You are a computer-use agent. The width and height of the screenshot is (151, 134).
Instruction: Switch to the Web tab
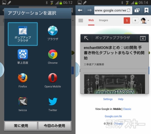point(91,20)
